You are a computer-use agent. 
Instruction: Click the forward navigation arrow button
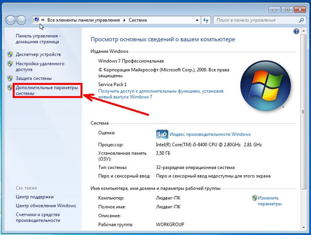coord(21,20)
